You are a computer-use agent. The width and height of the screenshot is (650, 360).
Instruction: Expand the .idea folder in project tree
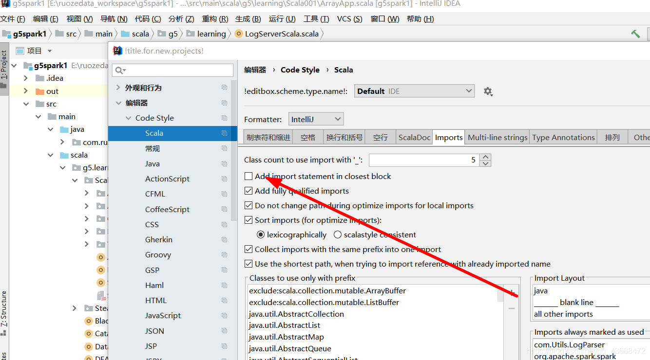26,78
